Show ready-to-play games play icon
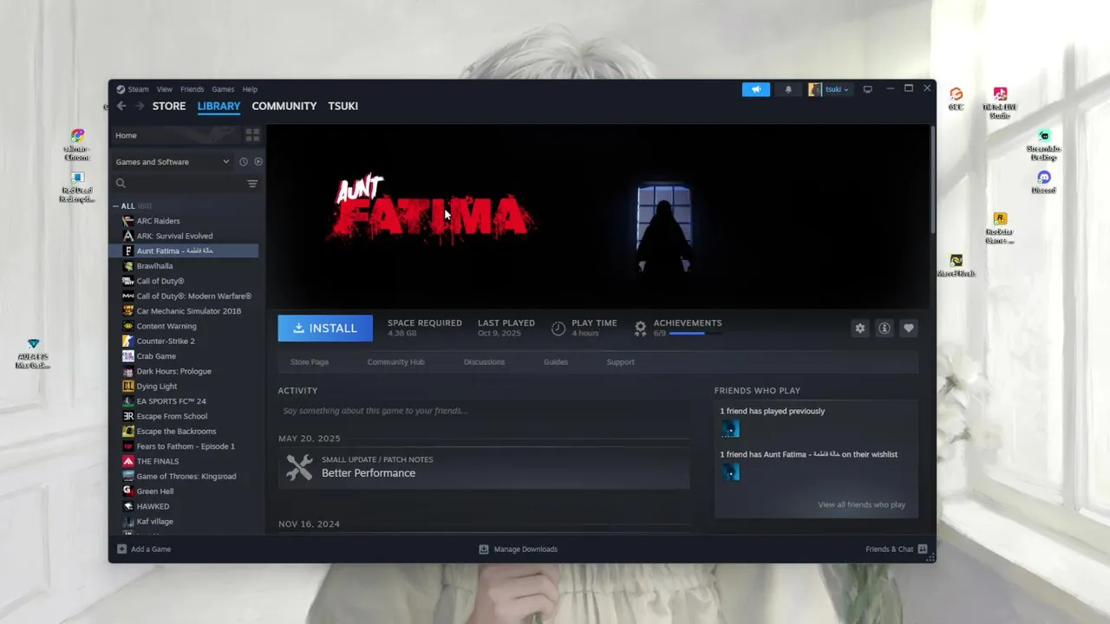The height and width of the screenshot is (624, 1110). [258, 162]
